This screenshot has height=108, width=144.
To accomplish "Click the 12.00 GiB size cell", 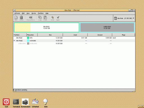I will click(59, 38).
